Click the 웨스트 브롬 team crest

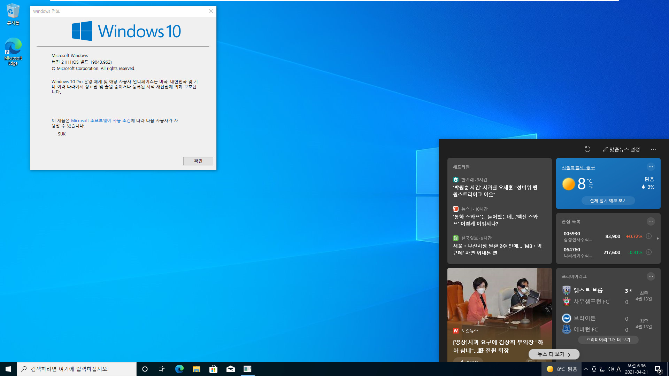coord(567,290)
